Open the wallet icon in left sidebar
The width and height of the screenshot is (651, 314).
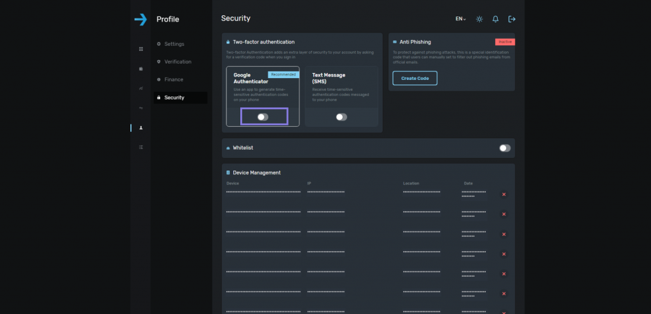click(140, 69)
